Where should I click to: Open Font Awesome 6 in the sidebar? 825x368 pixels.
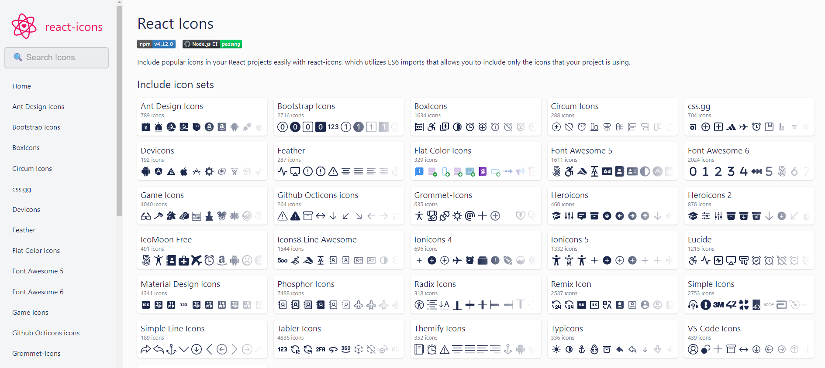tap(38, 292)
